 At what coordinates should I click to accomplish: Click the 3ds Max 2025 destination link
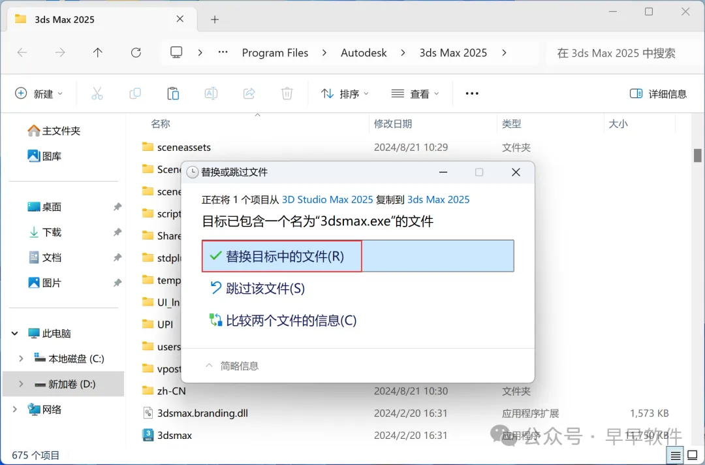pyautogui.click(x=439, y=200)
